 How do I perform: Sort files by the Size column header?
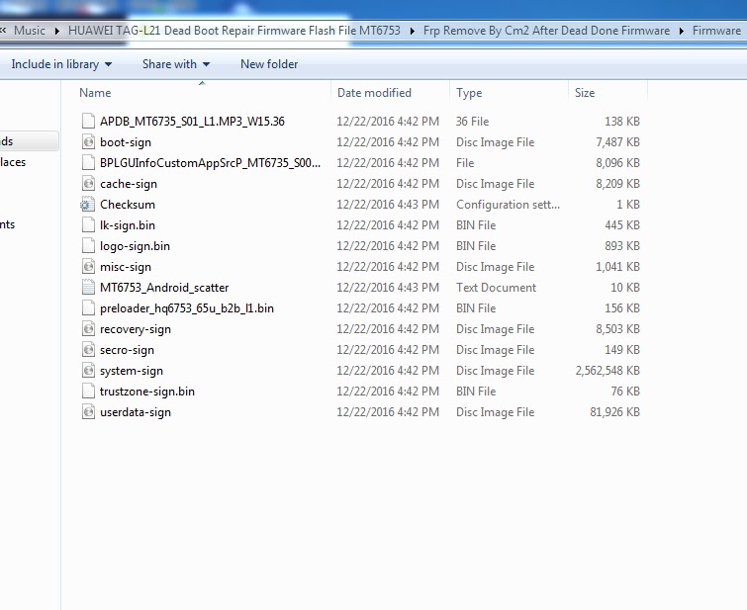tap(585, 93)
